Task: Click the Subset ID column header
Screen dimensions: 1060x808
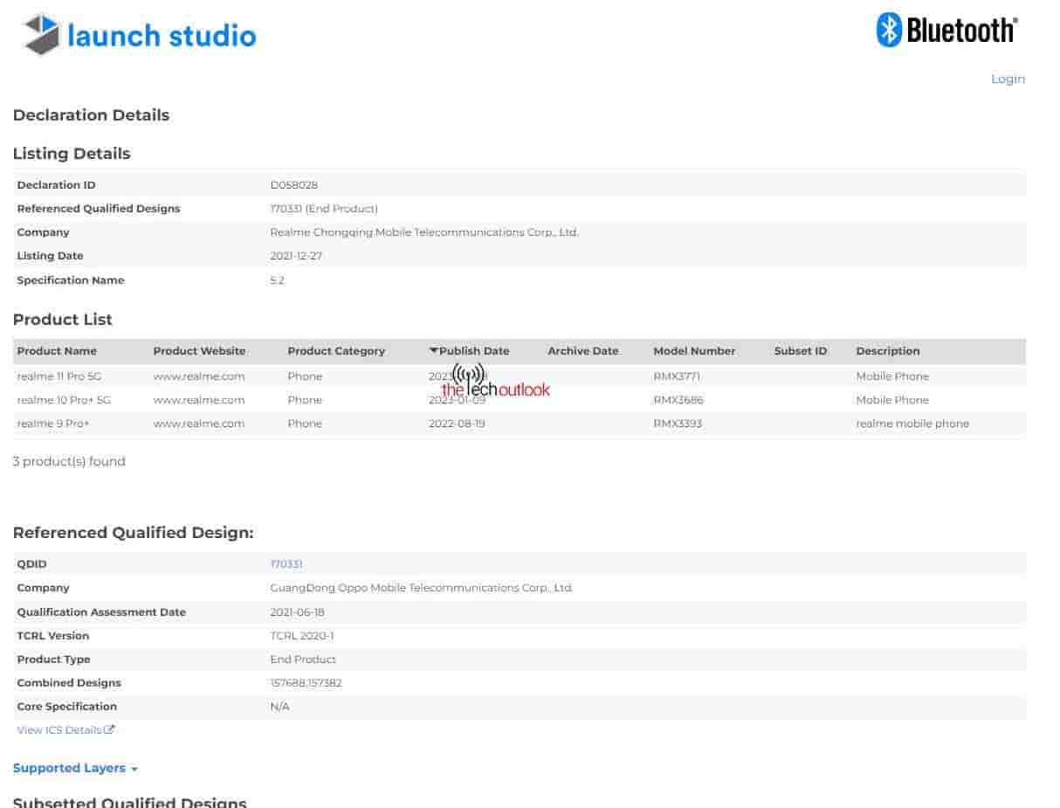Action: point(800,351)
